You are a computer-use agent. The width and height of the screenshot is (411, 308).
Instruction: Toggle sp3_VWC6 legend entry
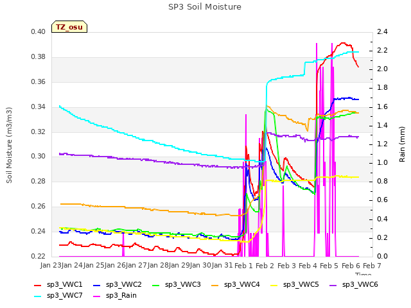pos(354,285)
